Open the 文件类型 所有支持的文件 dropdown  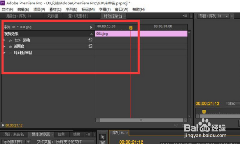(x=75, y=142)
